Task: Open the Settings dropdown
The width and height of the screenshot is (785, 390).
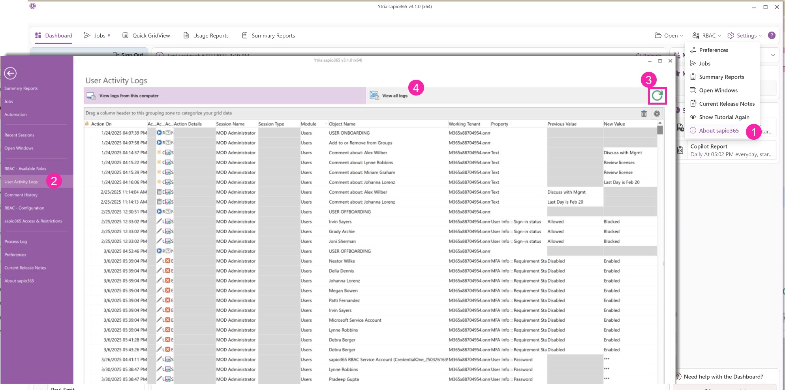Action: (745, 36)
